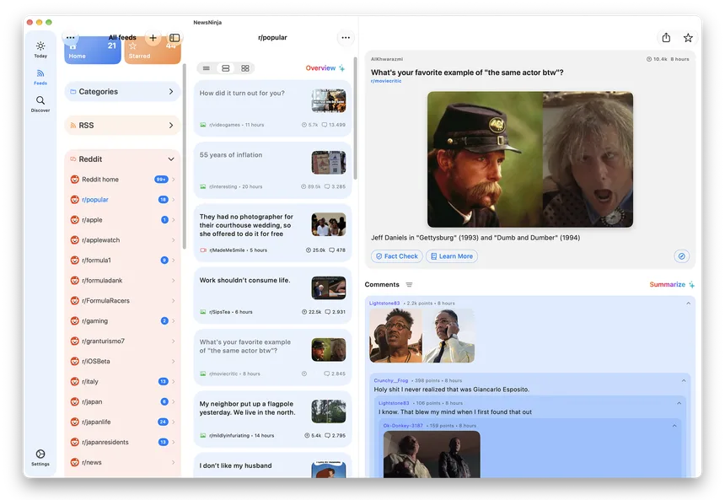
Task: Star the current article
Action: 688,38
